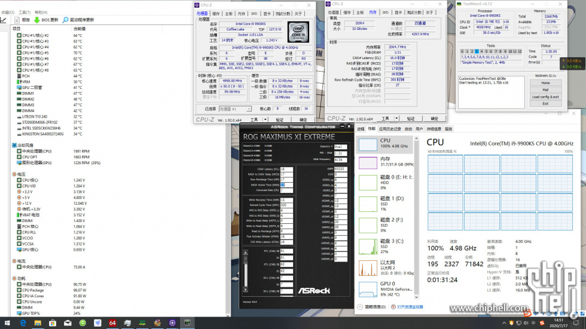Click the Intel Core i9 logo in CPU-Z

click(298, 32)
